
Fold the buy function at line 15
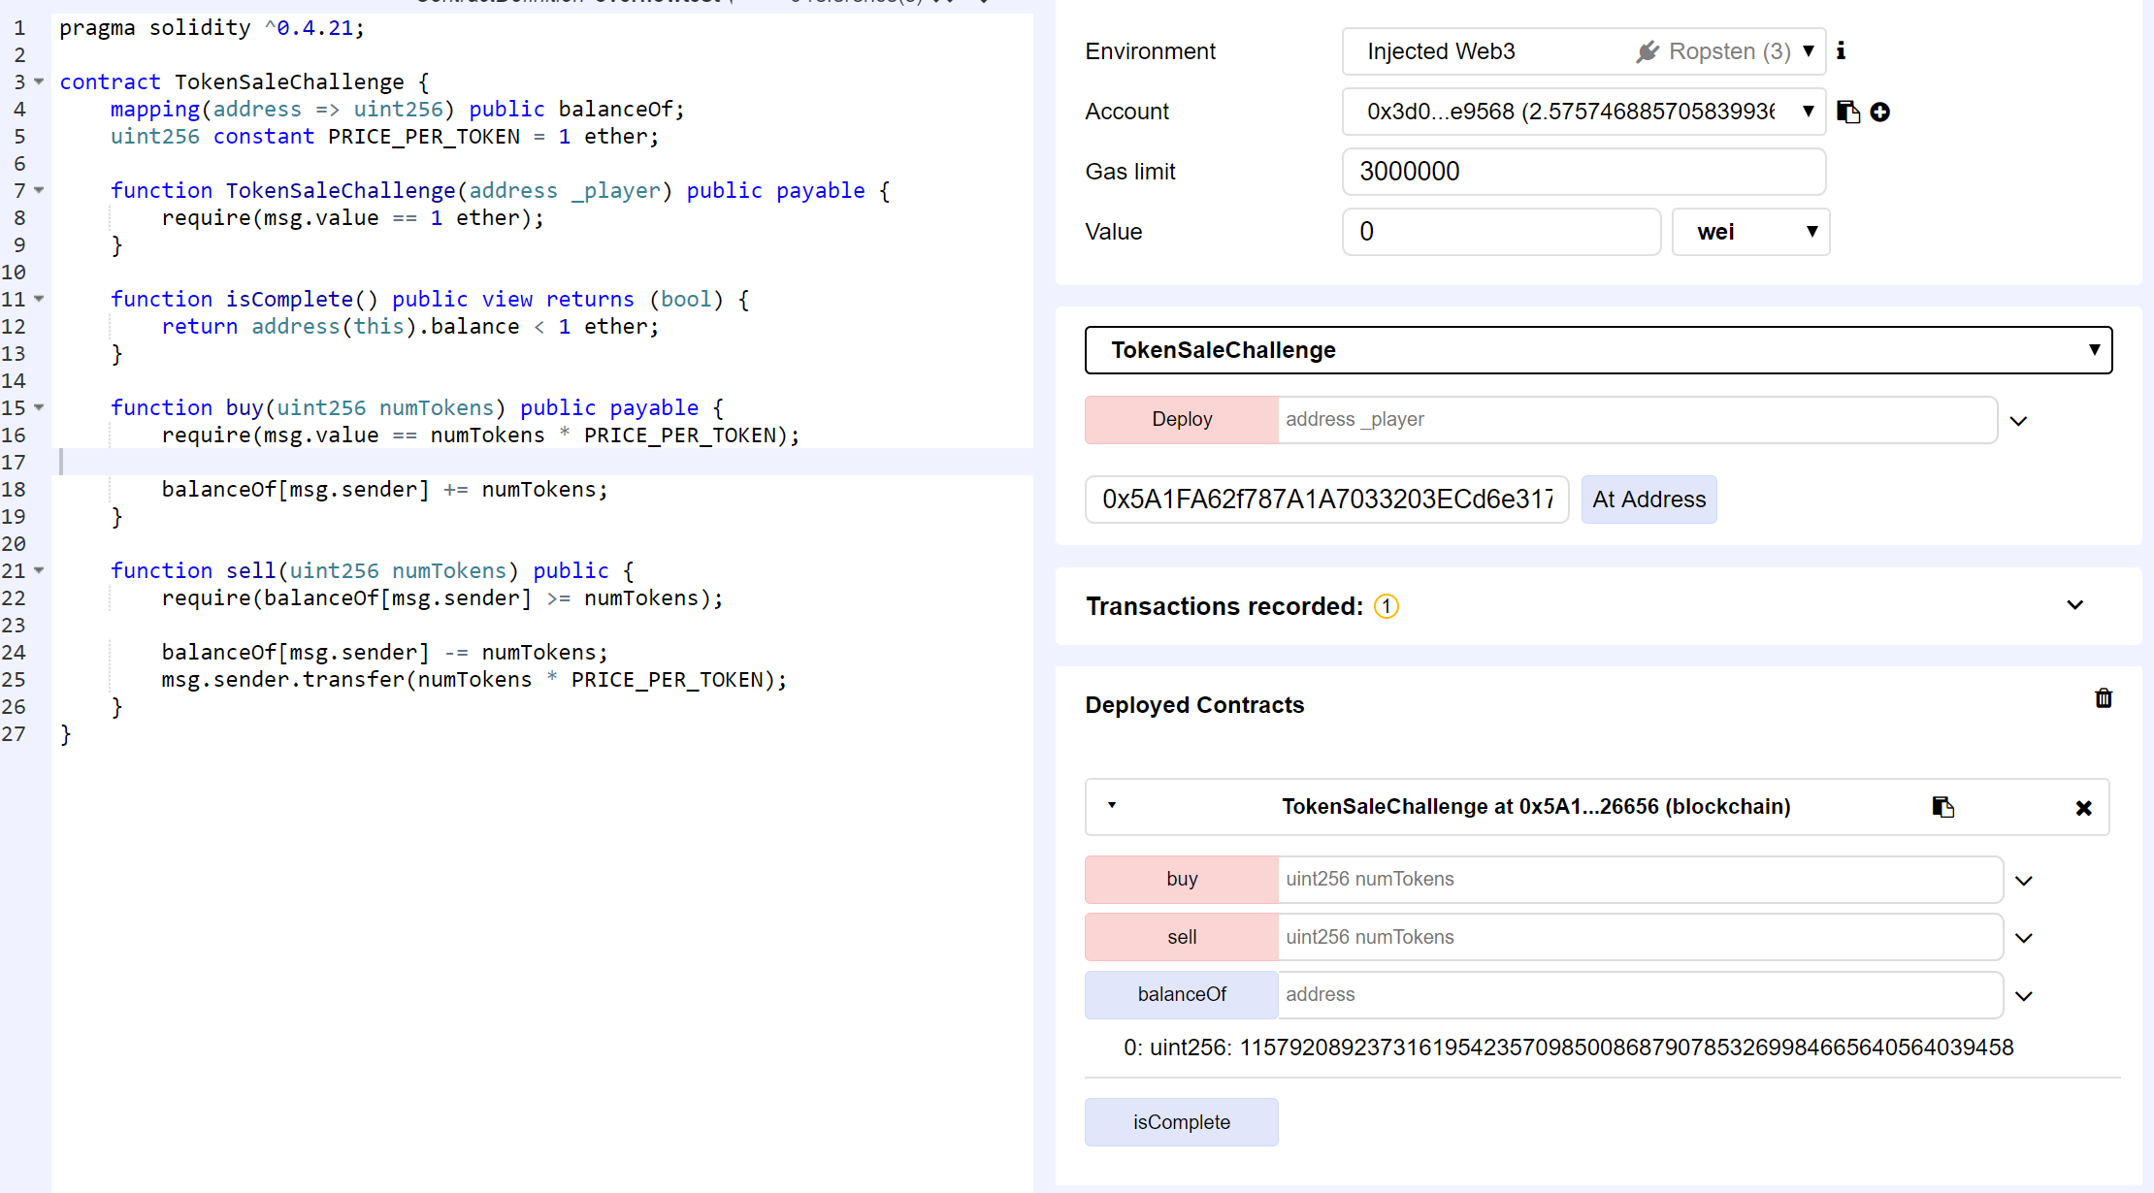pos(40,407)
